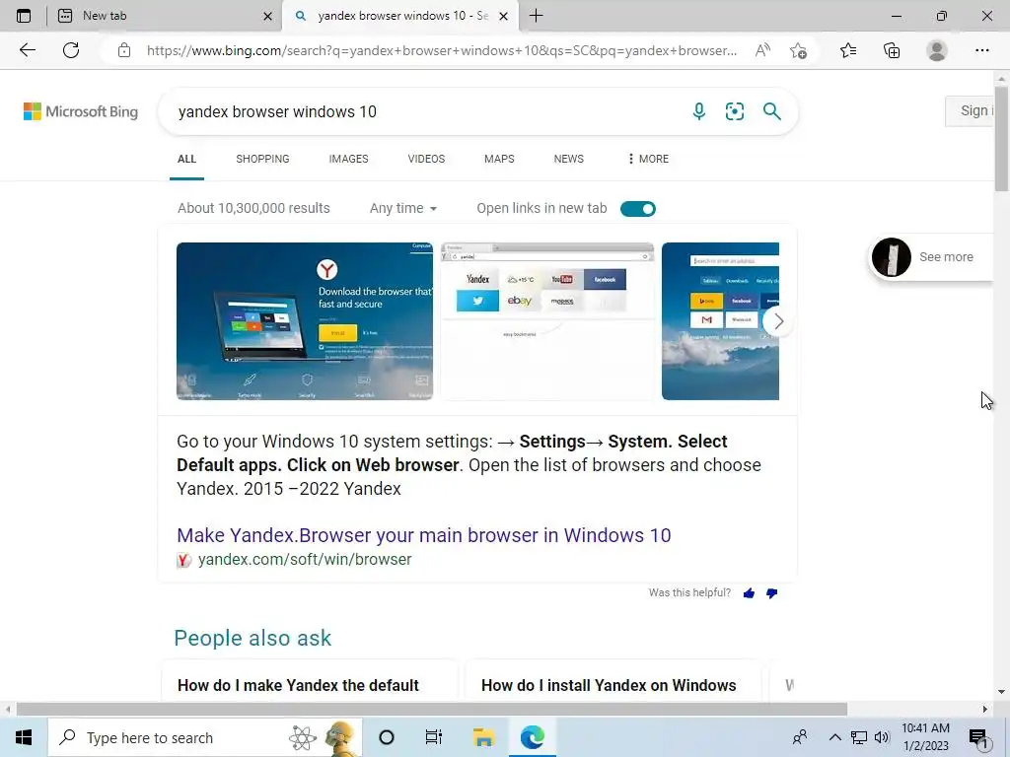
Task: Switch to IMAGES results tab
Action: tap(348, 159)
